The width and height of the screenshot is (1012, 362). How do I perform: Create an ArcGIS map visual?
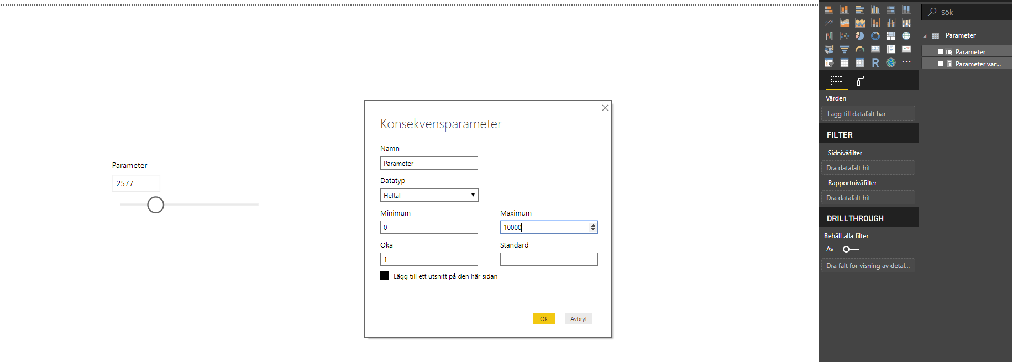pos(890,62)
